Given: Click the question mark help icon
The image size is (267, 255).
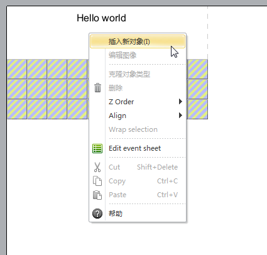Looking at the screenshot, I should tap(97, 214).
